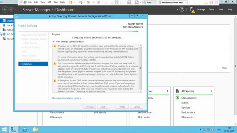
Task: Click the ENG language indicator
Action: (218, 130)
